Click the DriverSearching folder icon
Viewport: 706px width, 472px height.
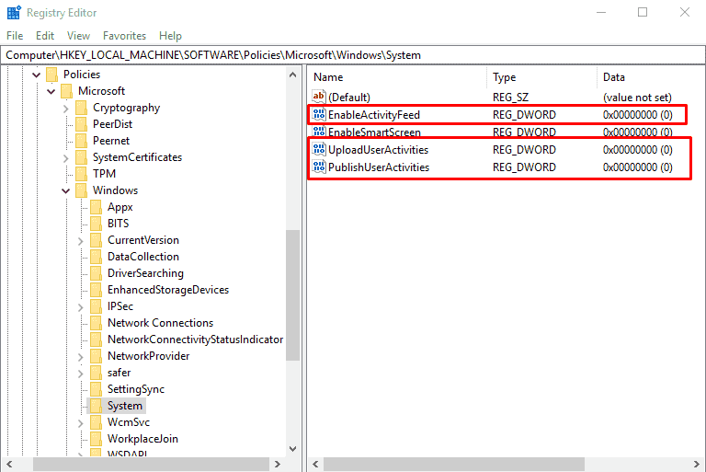[x=96, y=273]
